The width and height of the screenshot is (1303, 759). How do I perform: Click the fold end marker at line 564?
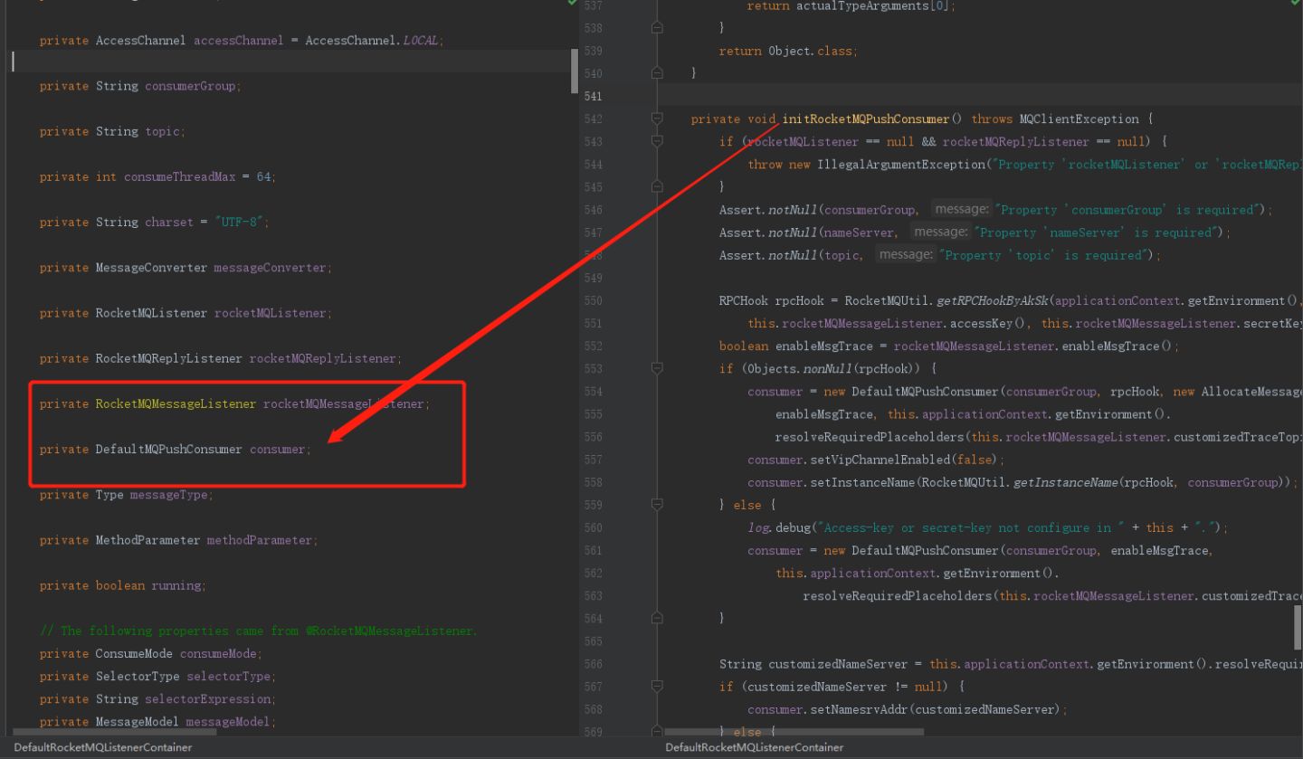658,618
